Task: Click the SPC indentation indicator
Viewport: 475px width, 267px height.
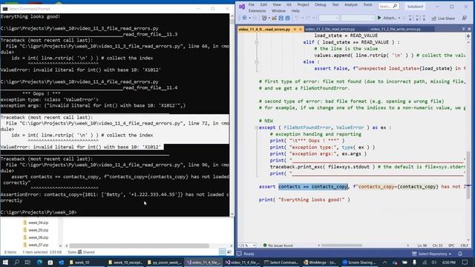Action: 451,245
